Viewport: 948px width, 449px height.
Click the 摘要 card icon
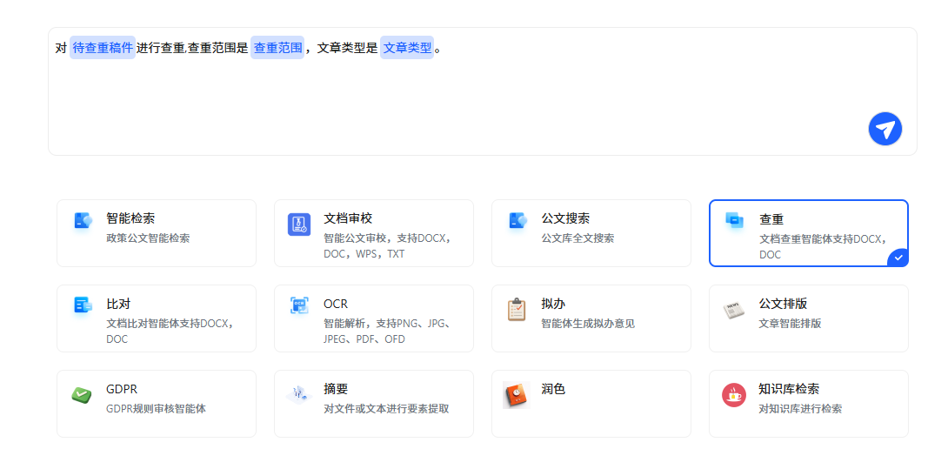(x=298, y=394)
